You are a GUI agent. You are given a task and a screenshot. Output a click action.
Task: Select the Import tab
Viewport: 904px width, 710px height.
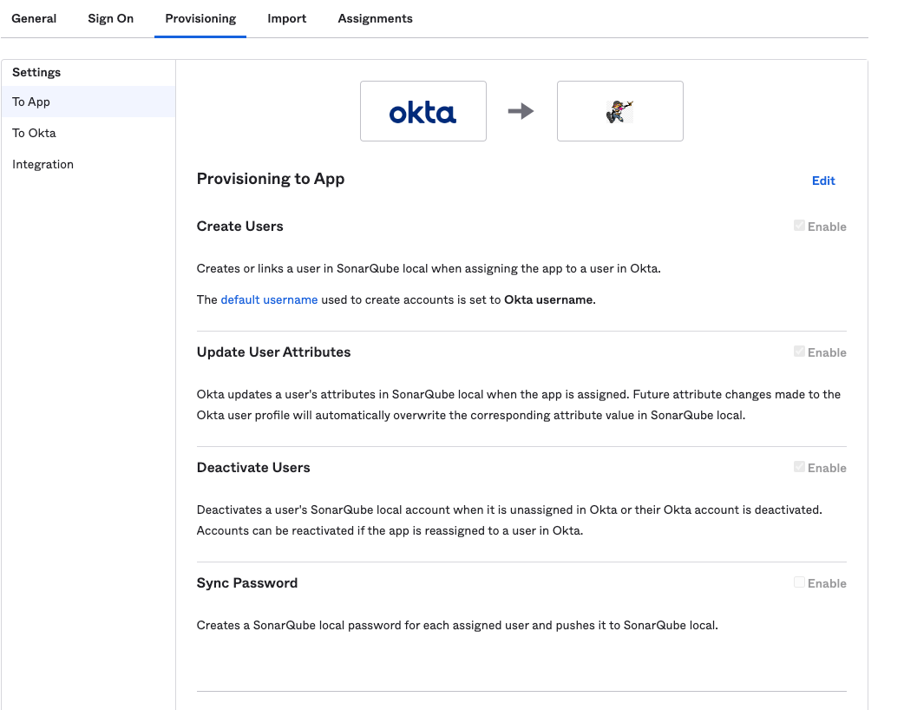tap(286, 17)
